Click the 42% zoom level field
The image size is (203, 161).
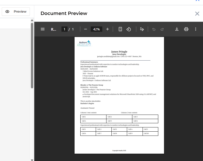coord(97,29)
